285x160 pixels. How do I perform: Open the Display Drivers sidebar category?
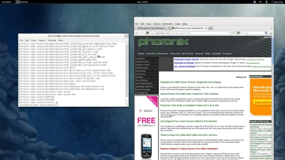[146, 61]
